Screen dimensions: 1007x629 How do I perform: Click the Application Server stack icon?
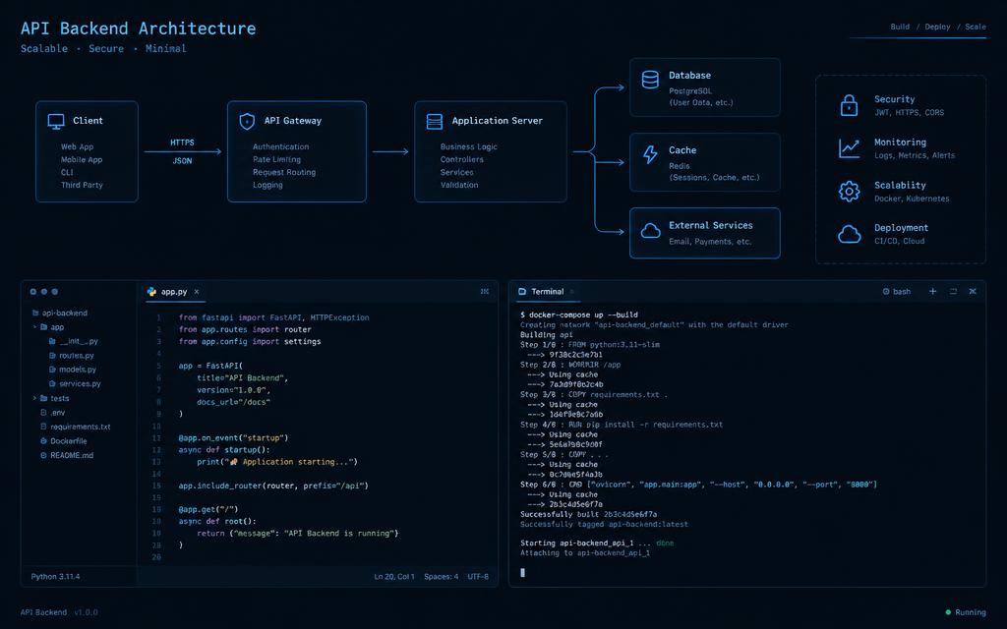(x=435, y=121)
